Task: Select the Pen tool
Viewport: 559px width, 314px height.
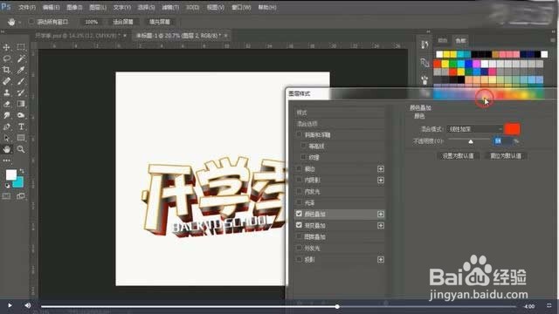Action: click(6, 126)
